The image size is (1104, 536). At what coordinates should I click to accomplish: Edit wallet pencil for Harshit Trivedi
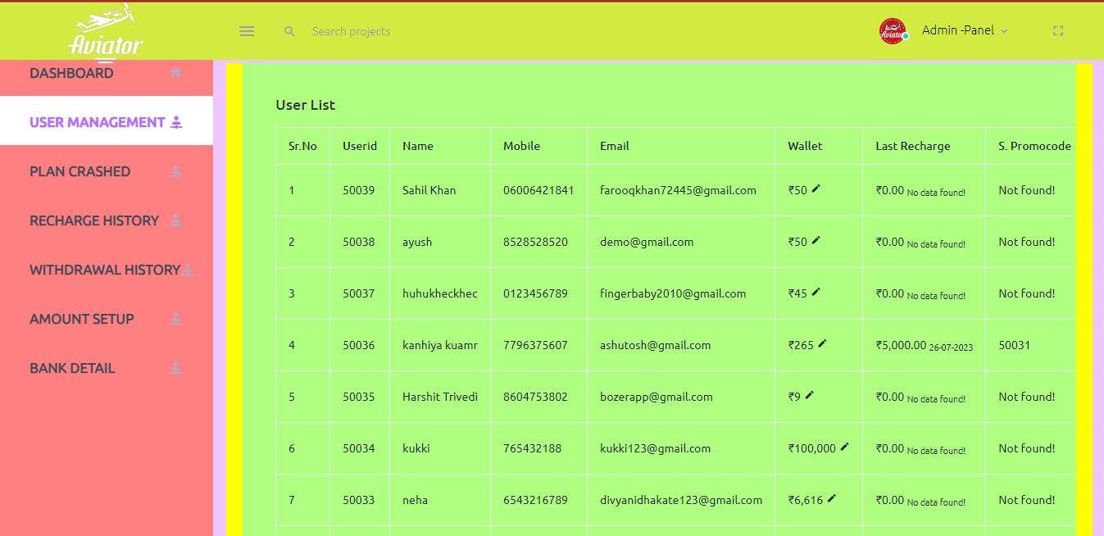pos(810,396)
